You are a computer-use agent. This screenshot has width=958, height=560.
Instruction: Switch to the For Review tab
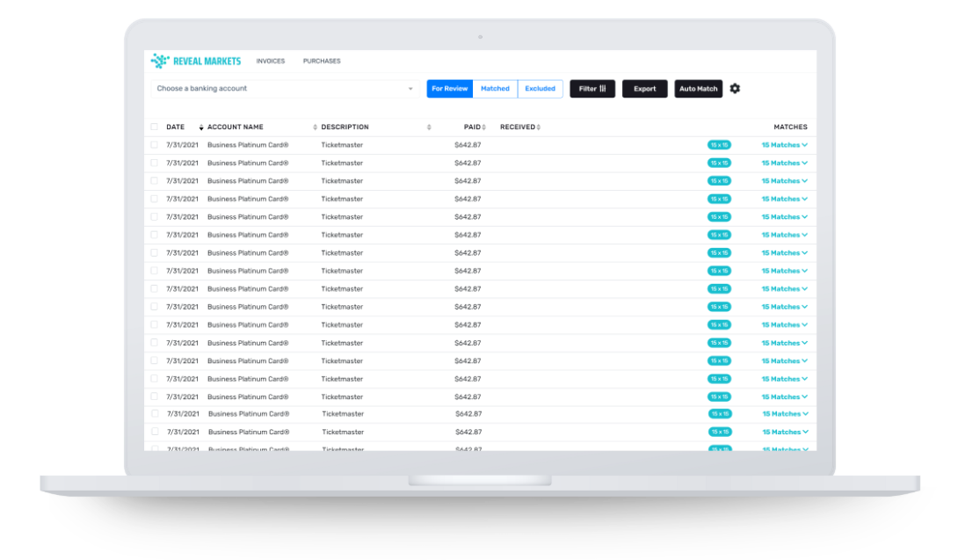450,89
